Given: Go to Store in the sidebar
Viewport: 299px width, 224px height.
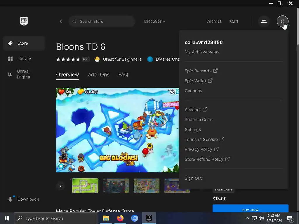Looking at the screenshot, I should pyautogui.click(x=24, y=43).
